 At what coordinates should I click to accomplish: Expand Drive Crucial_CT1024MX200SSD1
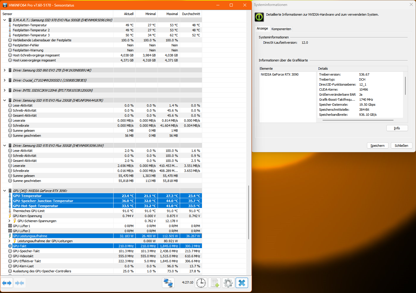[x=4, y=80]
